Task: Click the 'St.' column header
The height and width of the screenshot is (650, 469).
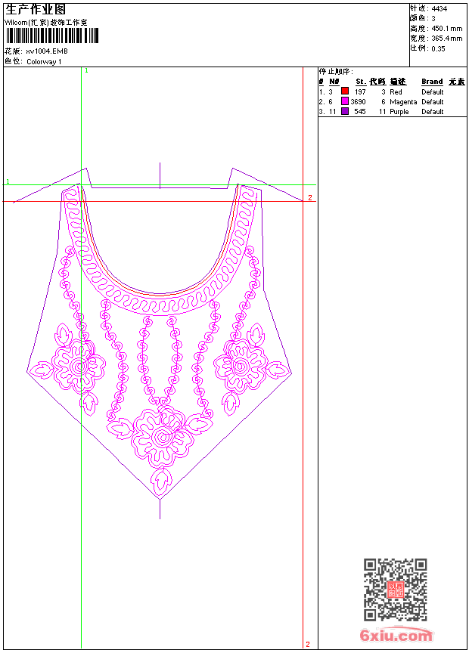Action: (x=360, y=82)
